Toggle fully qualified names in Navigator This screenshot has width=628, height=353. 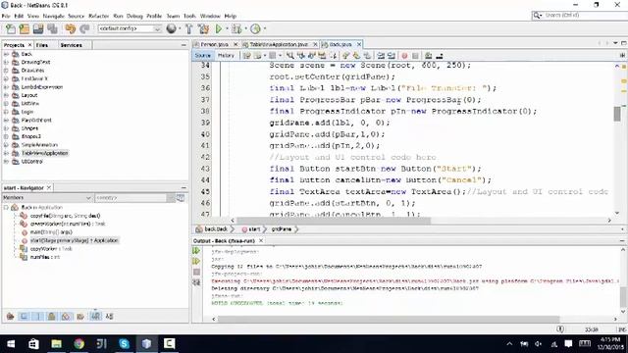click(80, 317)
